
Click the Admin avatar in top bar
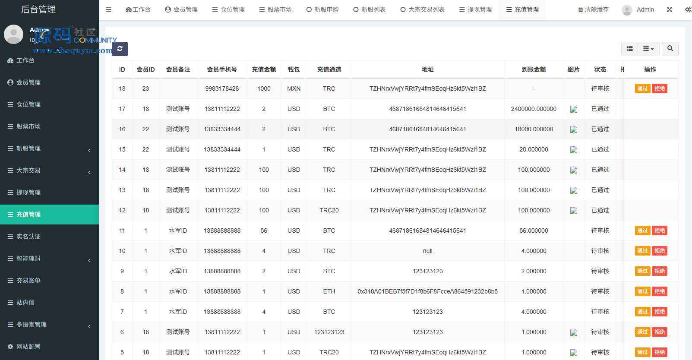(627, 10)
